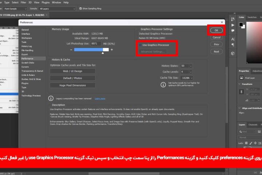This screenshot has height=175, width=262.
Task: Click Web / UI Design cache preset
Action: pos(72,71)
